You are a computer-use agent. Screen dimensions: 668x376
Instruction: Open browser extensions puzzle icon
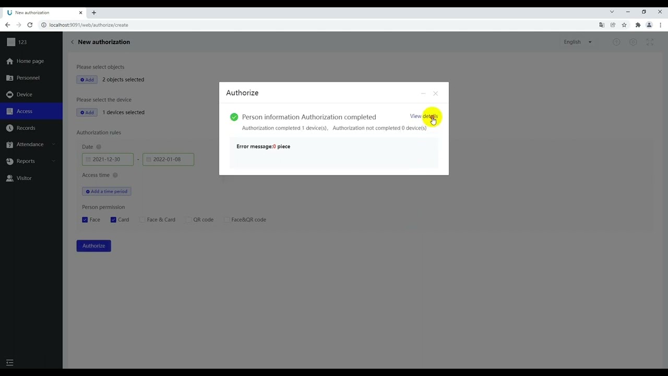click(x=638, y=25)
